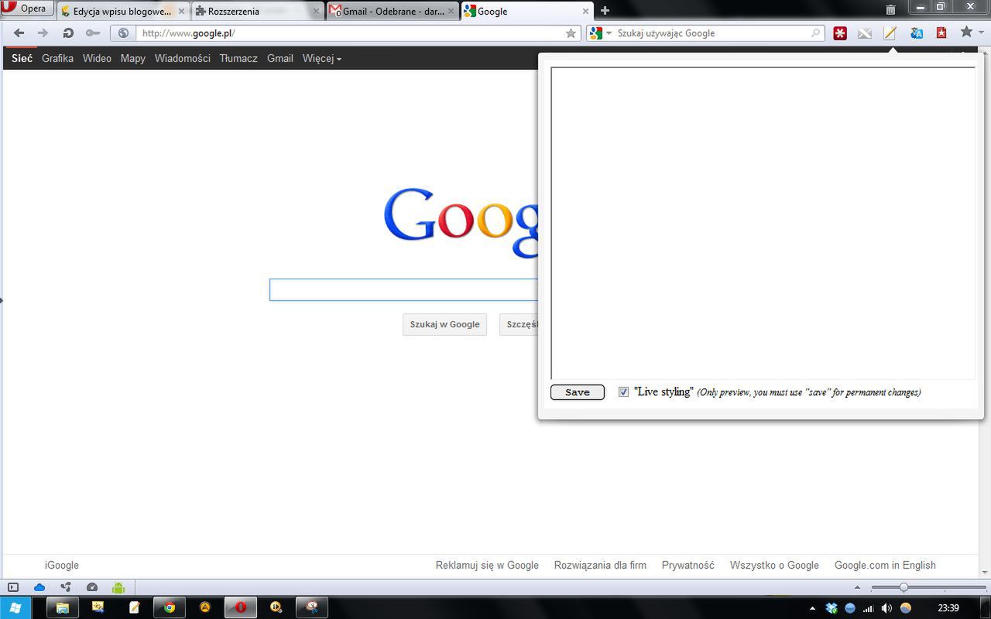Select Wideo in Google top bar

click(x=97, y=58)
